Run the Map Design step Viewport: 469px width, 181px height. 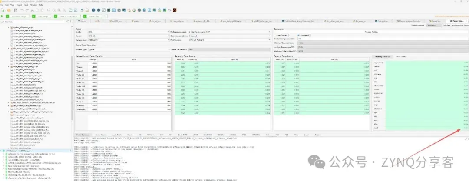[43, 16]
